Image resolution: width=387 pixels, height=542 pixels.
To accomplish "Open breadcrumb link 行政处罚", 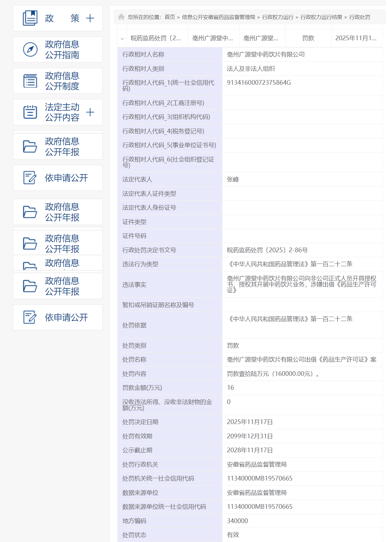I will coord(359,17).
